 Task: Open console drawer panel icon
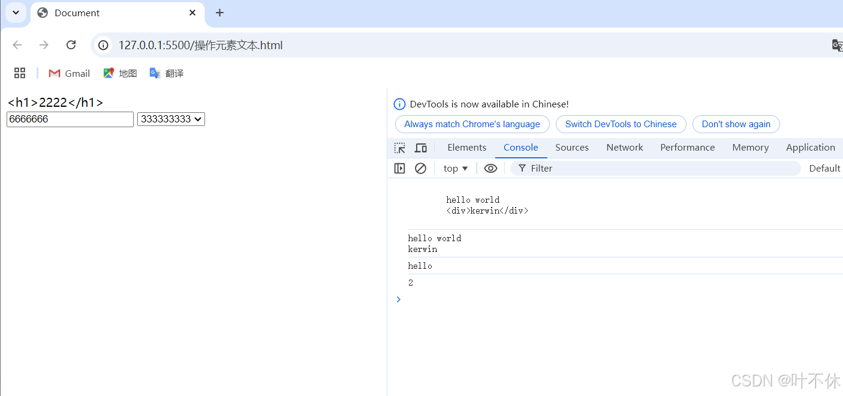point(399,168)
